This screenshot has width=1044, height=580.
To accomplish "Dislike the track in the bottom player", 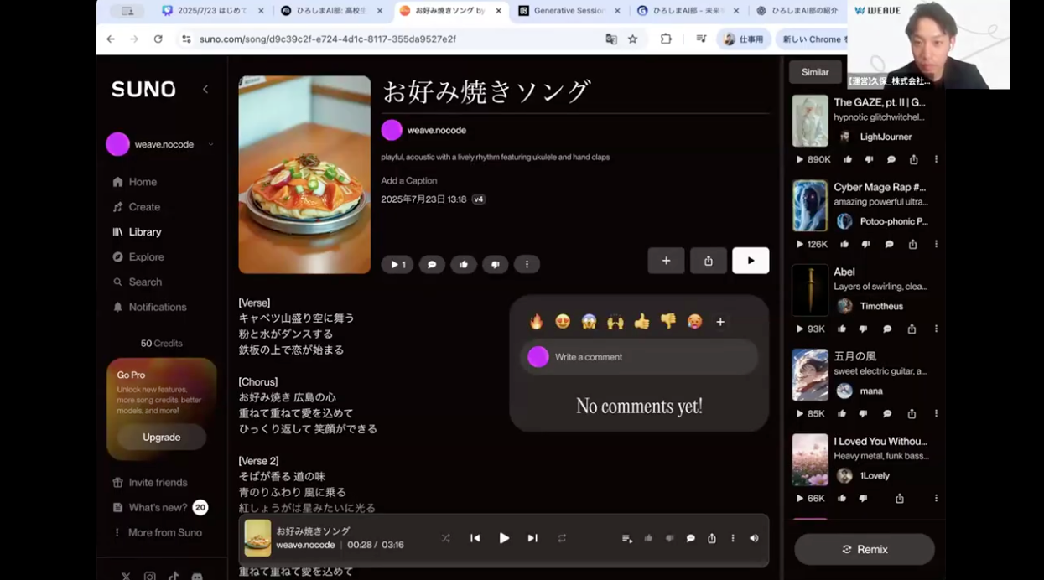I will pyautogui.click(x=669, y=538).
